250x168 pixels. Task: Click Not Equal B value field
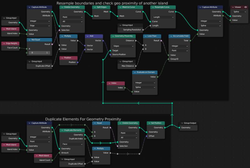click(40, 53)
